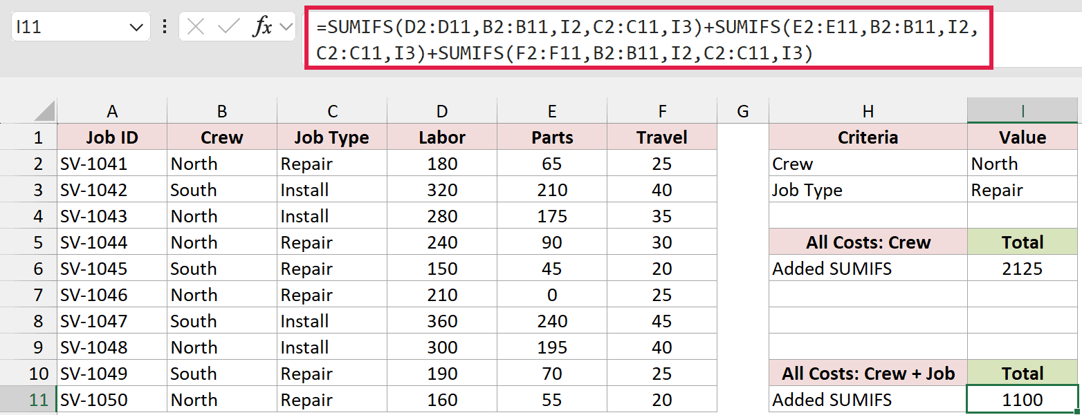Click the Total header in I5
1082x415 pixels.
1023,242
